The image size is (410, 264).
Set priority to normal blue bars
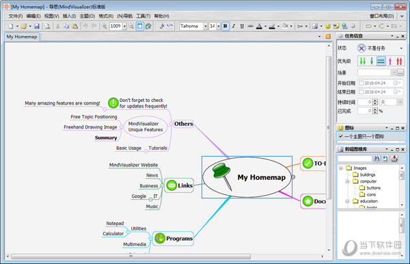click(x=381, y=62)
